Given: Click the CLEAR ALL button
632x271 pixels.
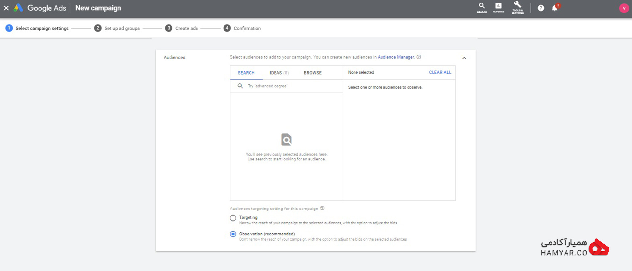Looking at the screenshot, I should coord(440,72).
